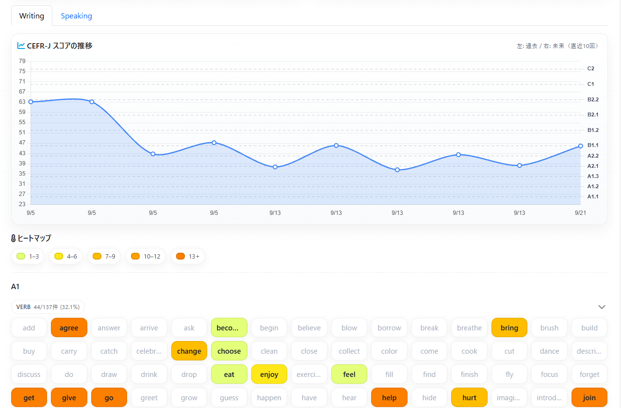Select the "cook" verb chip
This screenshot has height=408, width=621.
pos(469,351)
